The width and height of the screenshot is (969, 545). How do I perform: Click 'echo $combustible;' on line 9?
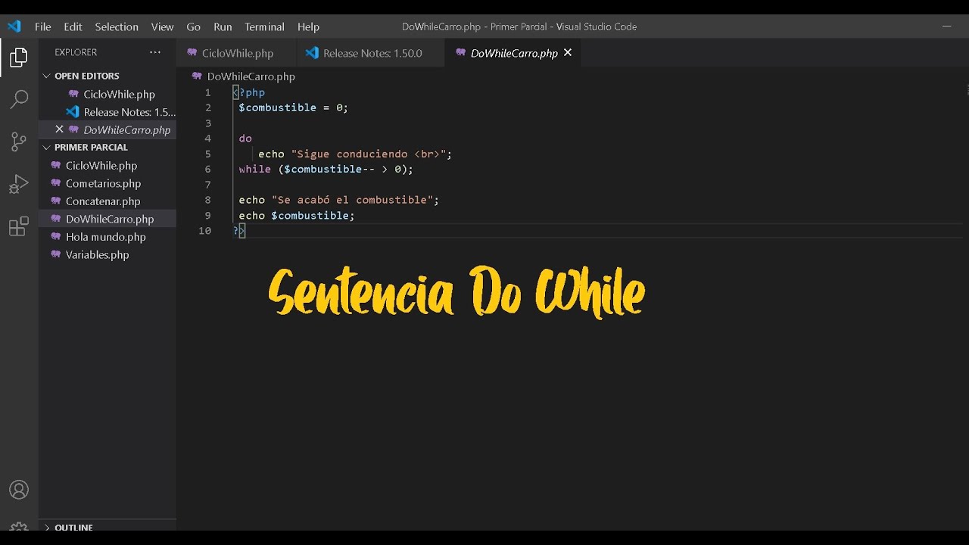[297, 215]
